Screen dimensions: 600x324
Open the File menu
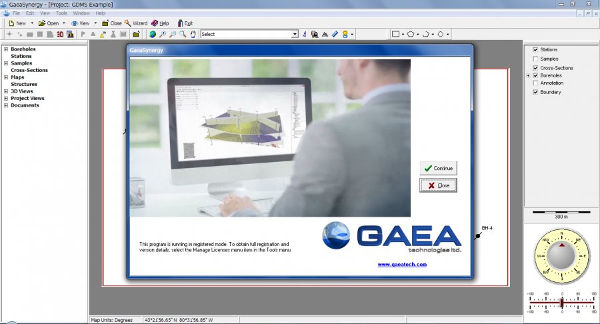pyautogui.click(x=17, y=13)
